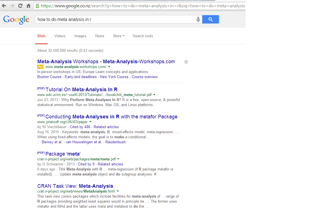This screenshot has width=323, height=211.
Task: Click the browser forward arrow
Action: tap(12, 6)
